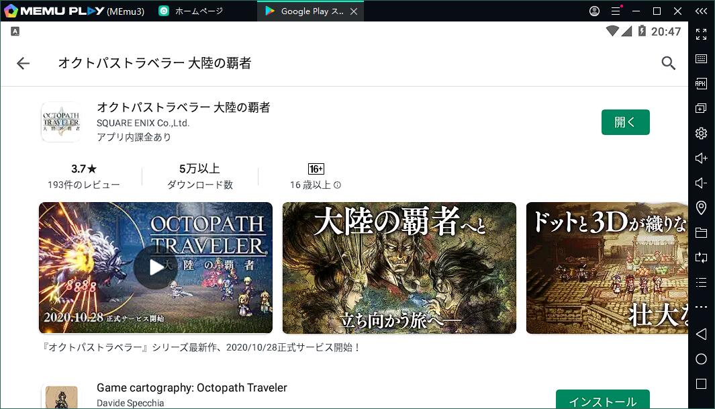
Task: Open the virtual GPS location tool
Action: click(x=702, y=208)
